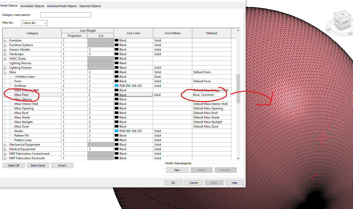
Task: Click the ViewCube TOP face
Action: click(342, 15)
